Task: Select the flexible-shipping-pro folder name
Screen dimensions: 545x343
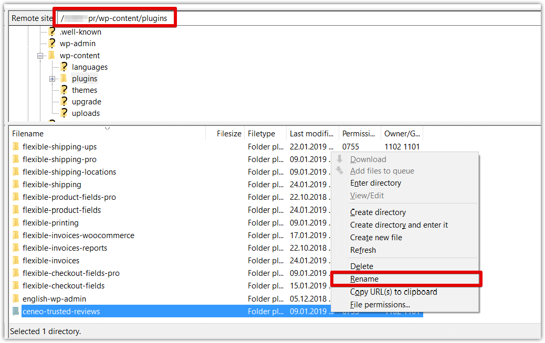Action: 59,159
